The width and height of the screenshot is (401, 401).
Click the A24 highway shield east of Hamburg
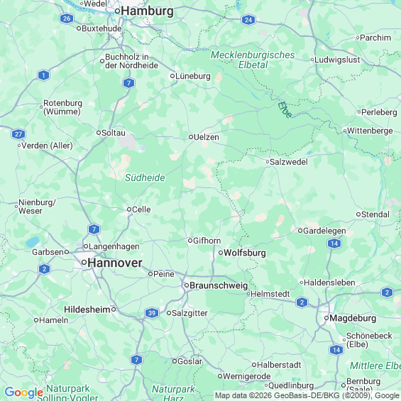coord(248,20)
